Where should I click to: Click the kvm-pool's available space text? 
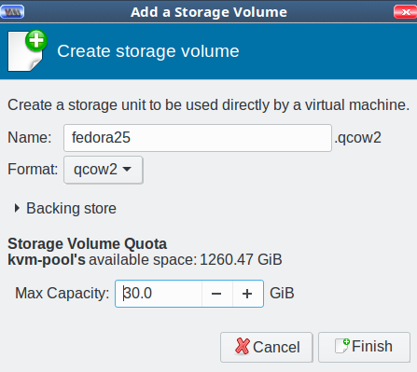click(x=145, y=259)
